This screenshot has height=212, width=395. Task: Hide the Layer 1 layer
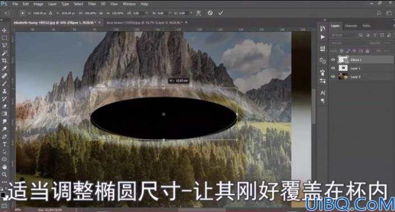click(x=333, y=68)
